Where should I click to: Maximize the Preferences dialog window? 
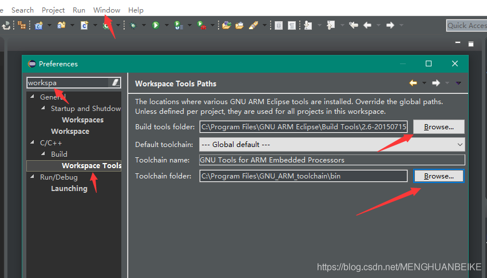tap(429, 63)
